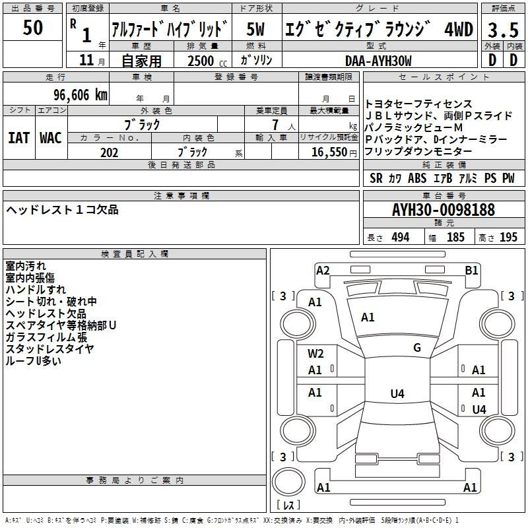Click the inspector note 室内汚れ
528x528 pixels.
26,266
